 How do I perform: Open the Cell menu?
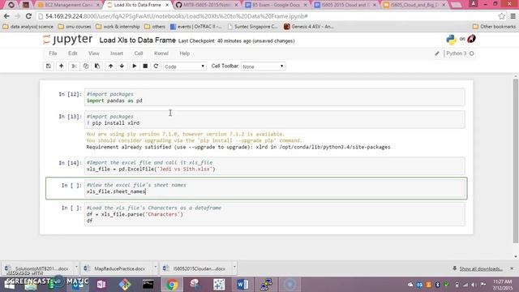click(139, 54)
